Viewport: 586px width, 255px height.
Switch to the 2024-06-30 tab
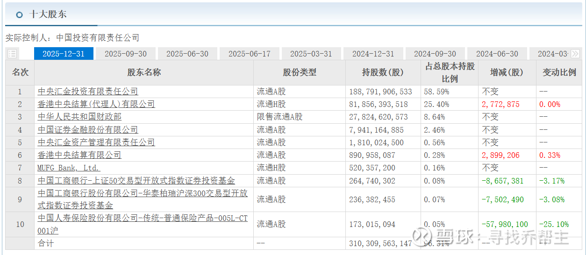[x=497, y=54]
